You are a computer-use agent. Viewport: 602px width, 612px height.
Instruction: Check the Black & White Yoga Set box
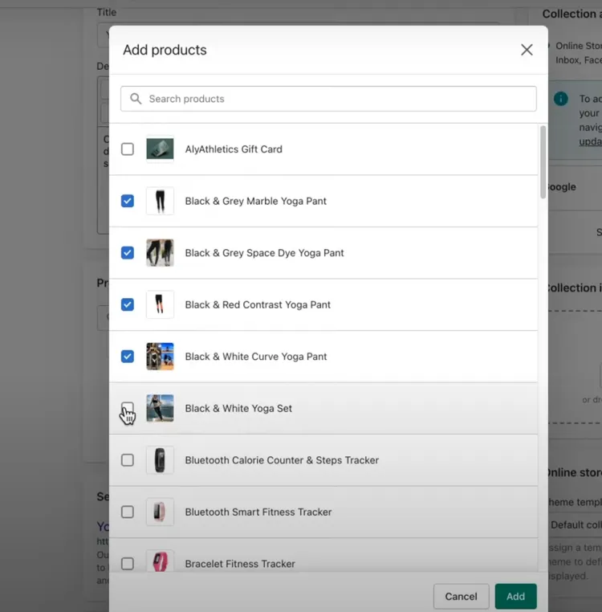click(128, 408)
